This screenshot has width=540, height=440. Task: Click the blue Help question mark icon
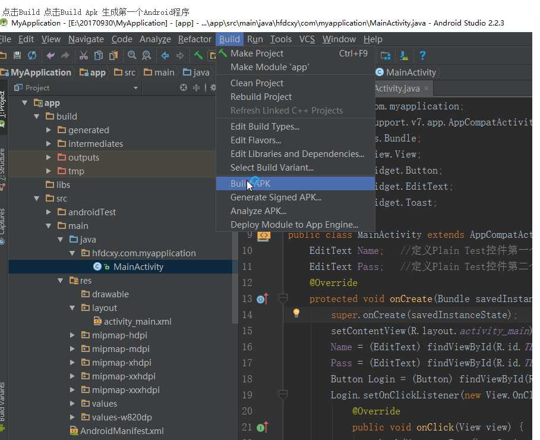422,55
